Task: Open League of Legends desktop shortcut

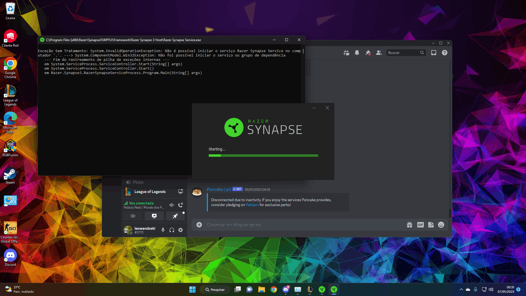Action: (x=10, y=95)
